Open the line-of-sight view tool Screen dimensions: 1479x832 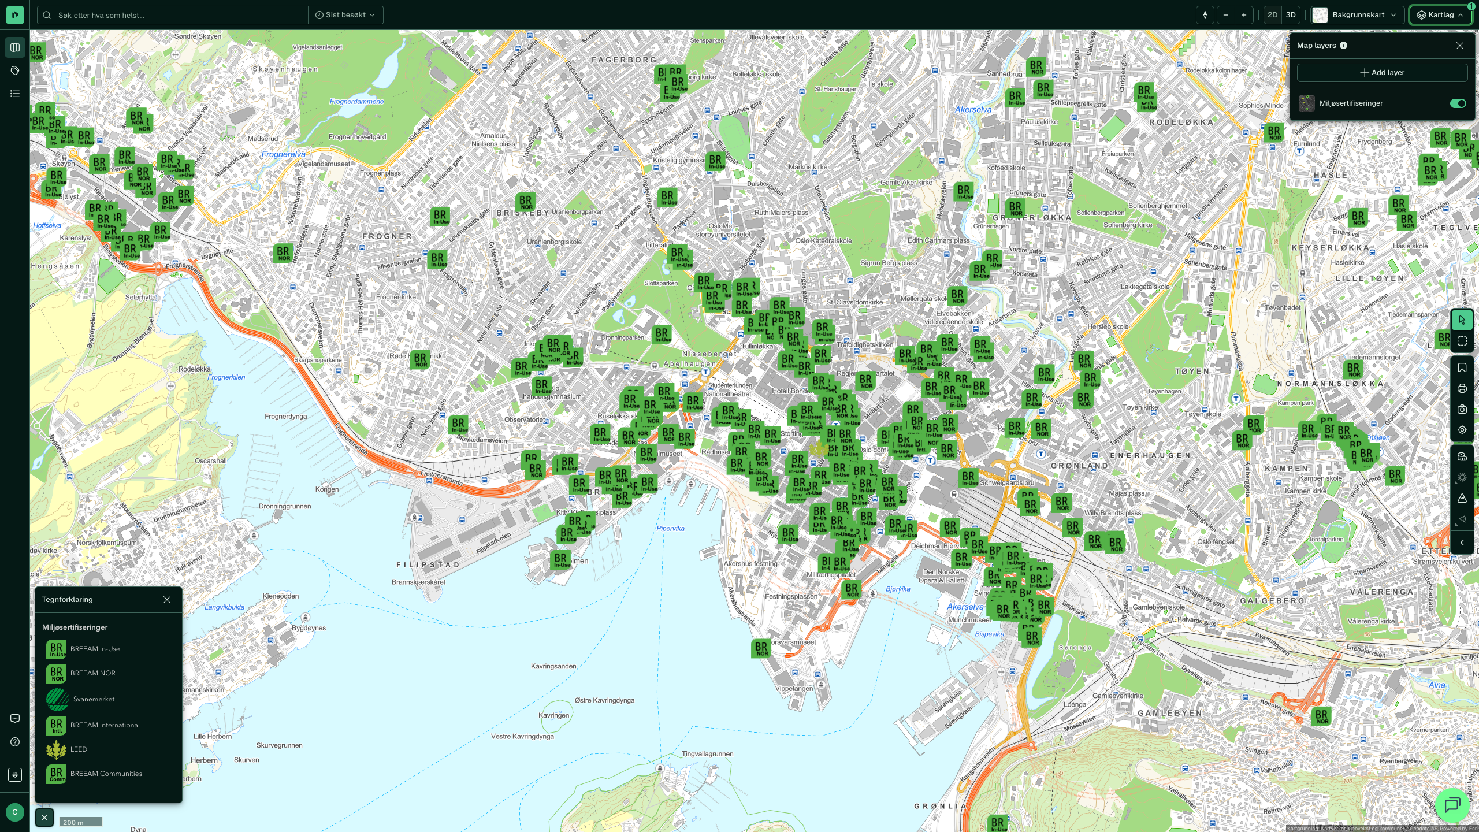(x=1462, y=519)
